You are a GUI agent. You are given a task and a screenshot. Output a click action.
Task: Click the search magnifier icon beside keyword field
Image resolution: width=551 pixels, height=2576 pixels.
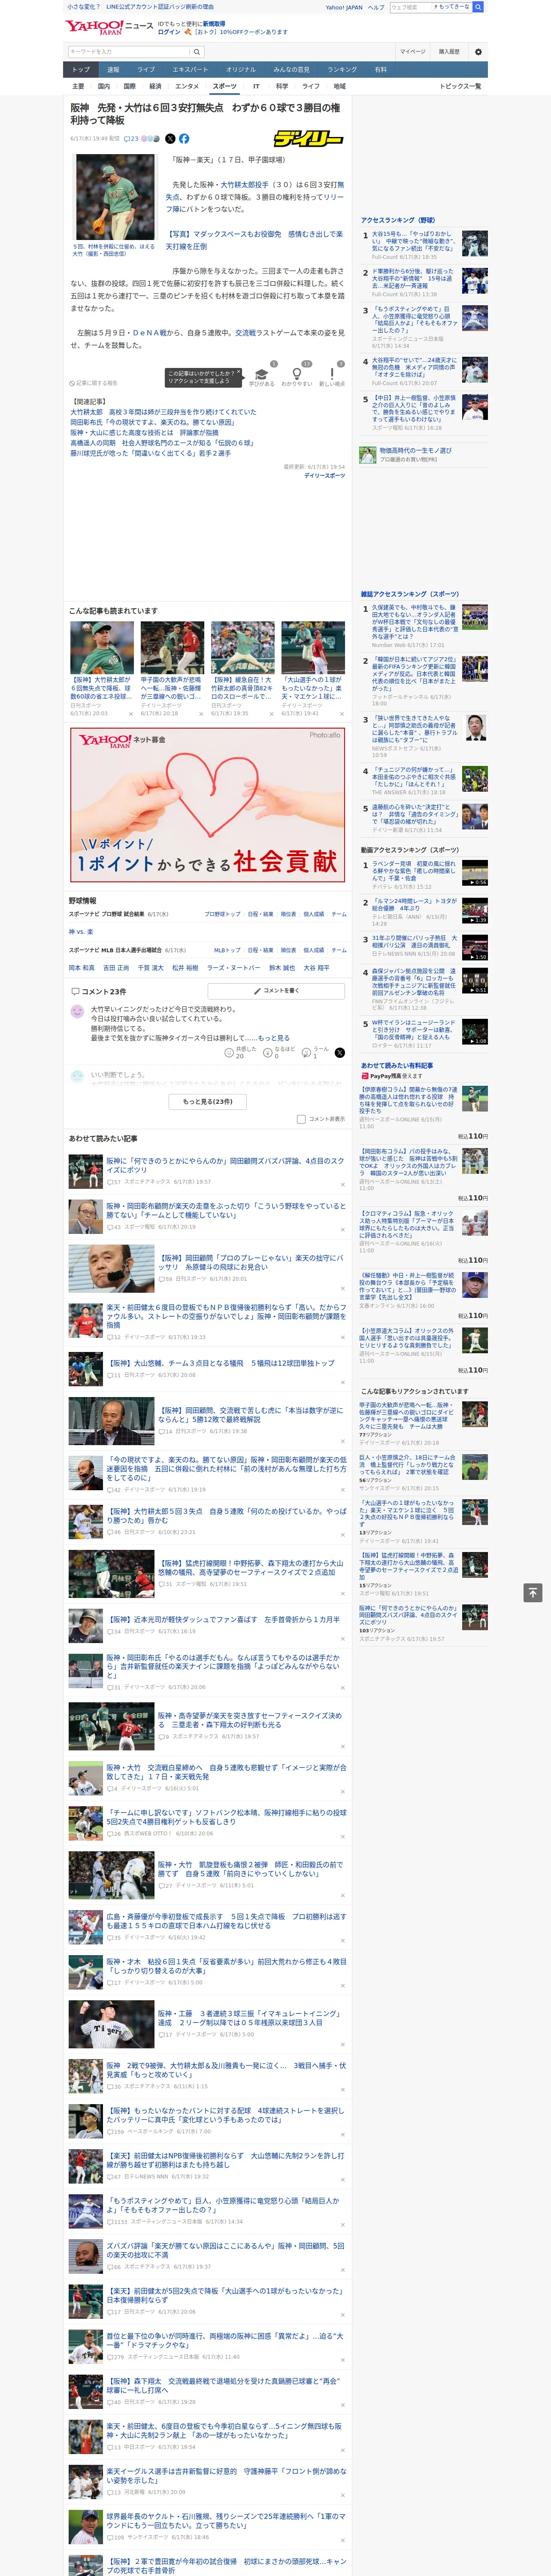pos(197,52)
